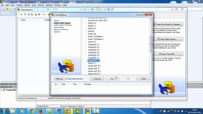
Task: Open the Objects menu
Action: [20, 5]
